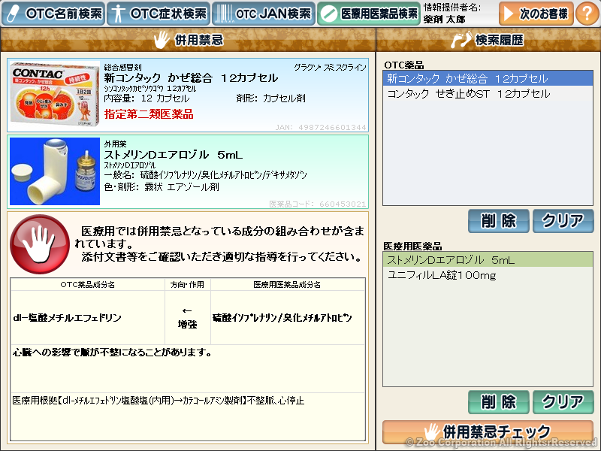
Task: Click the hand icon in 併用禁忌 header
Action: (x=162, y=40)
